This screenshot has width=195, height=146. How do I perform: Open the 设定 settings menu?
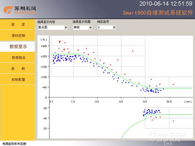point(18,25)
